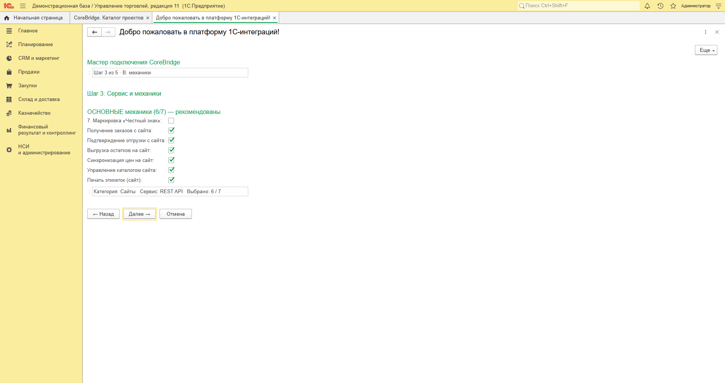The height and width of the screenshot is (383, 725).
Task: Open the main hamburger menu
Action: (x=23, y=6)
